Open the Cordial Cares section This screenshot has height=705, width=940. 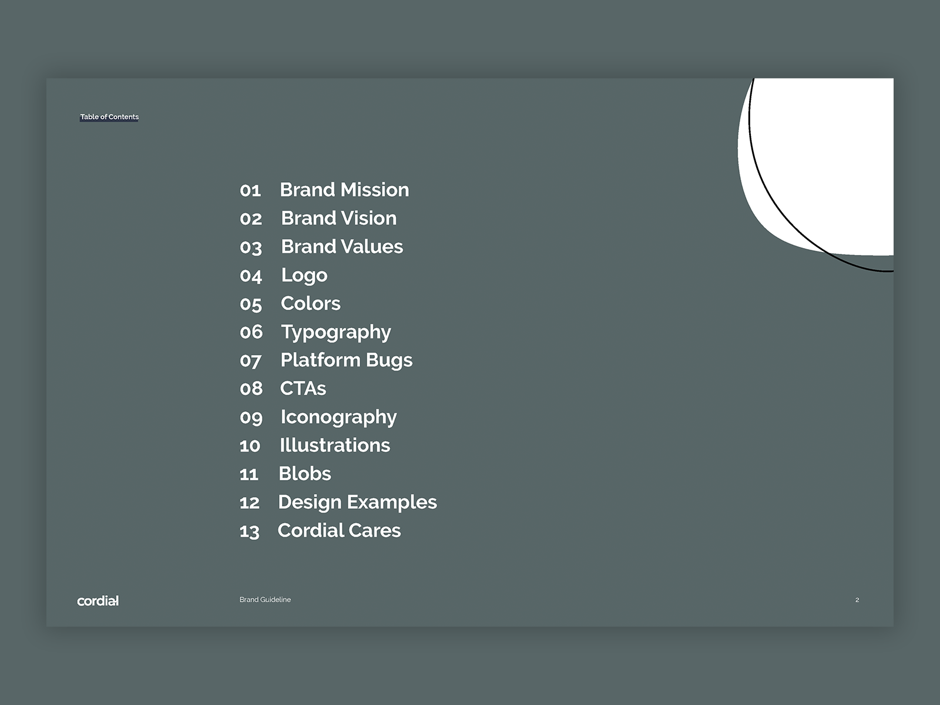pos(339,531)
